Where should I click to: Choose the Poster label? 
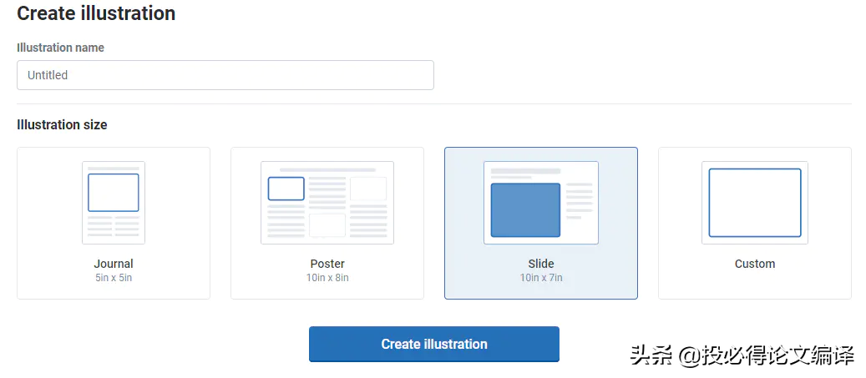tap(327, 264)
